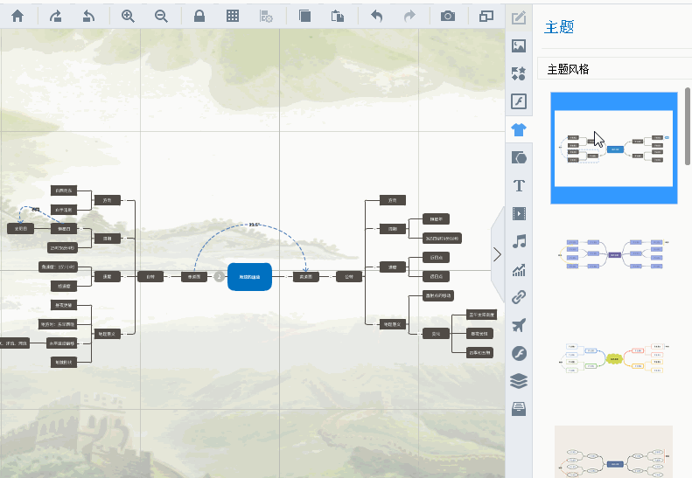Click the airplane icon in sidebar
Screen dimensions: 692x478
(519, 325)
